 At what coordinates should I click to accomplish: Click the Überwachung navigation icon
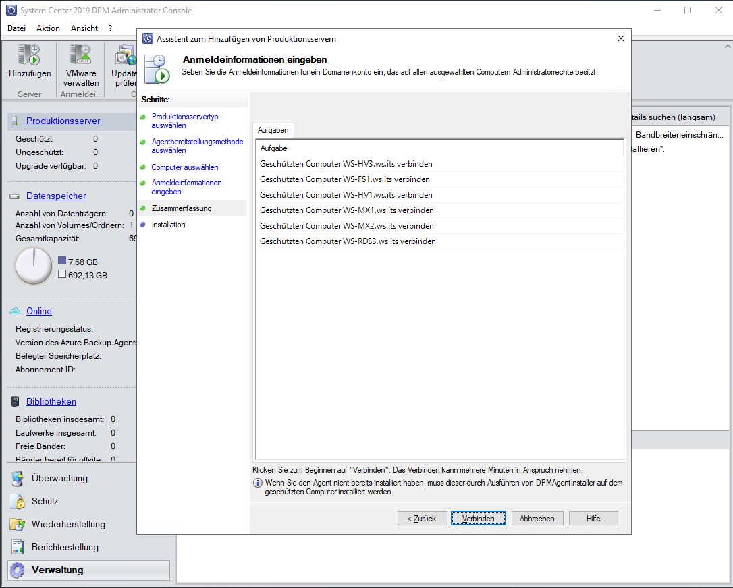[18, 479]
